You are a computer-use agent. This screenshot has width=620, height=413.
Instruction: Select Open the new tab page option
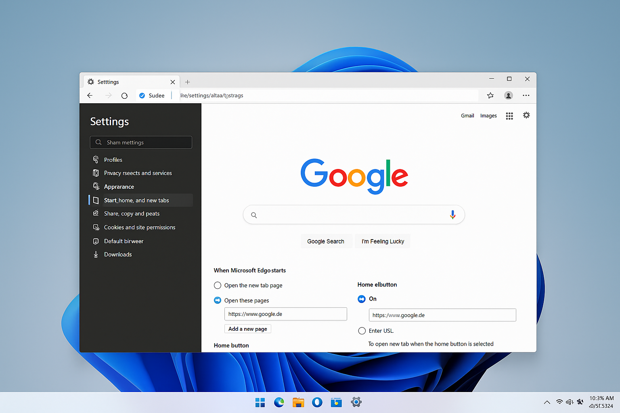(218, 286)
